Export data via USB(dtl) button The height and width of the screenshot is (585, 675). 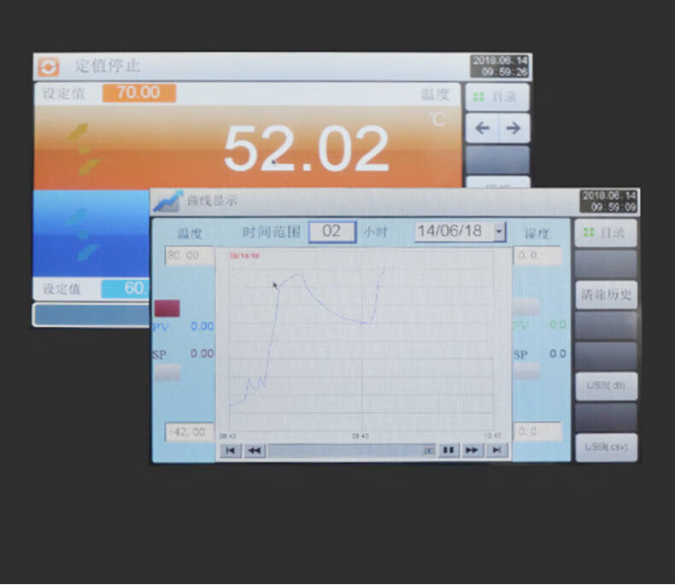[x=606, y=386]
